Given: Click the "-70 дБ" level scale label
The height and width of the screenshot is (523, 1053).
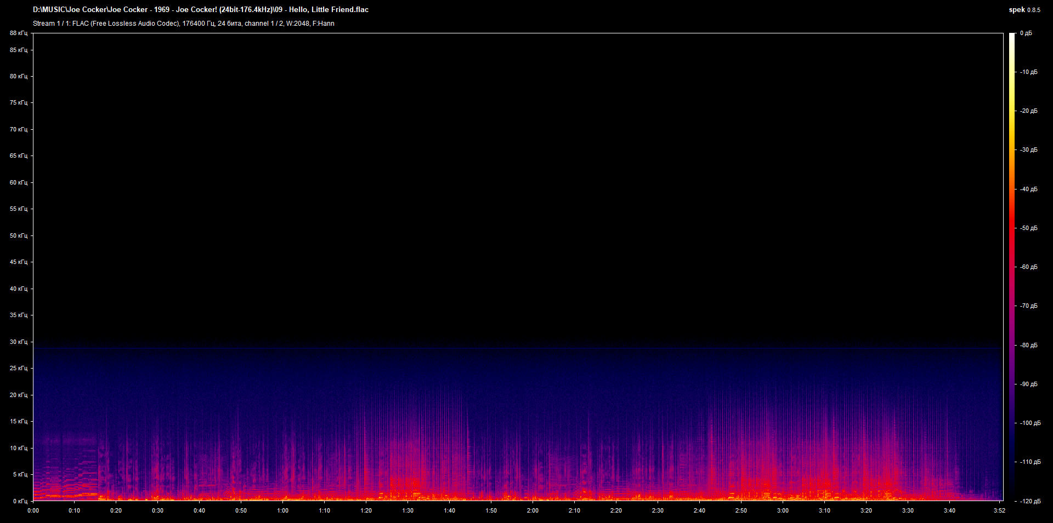Looking at the screenshot, I should point(1029,306).
